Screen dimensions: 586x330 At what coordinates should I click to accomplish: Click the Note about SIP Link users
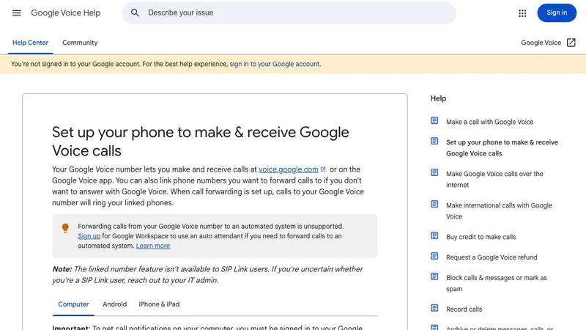207,274
